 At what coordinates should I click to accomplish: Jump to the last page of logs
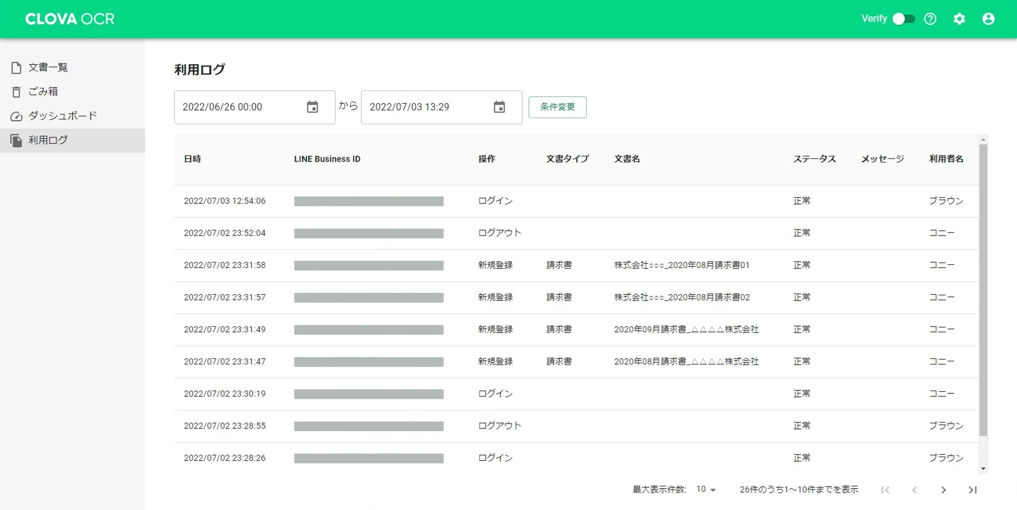(972, 490)
